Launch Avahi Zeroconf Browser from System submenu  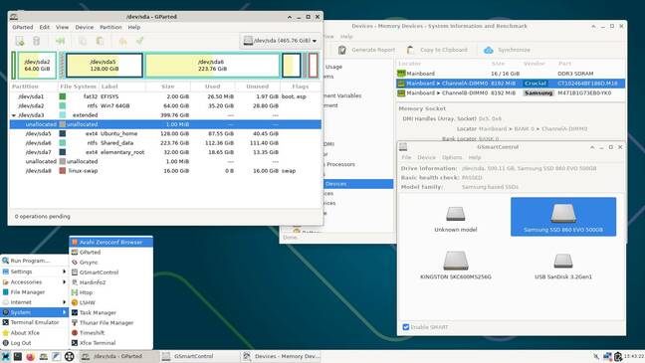pyautogui.click(x=111, y=242)
